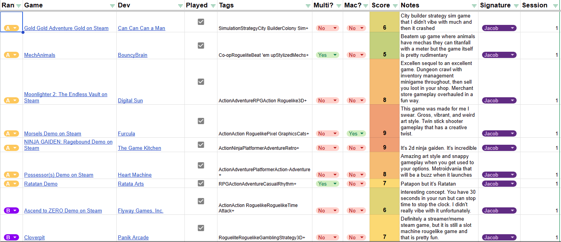Open Jacob signature dropdown for Ratatan Demo

512,184
